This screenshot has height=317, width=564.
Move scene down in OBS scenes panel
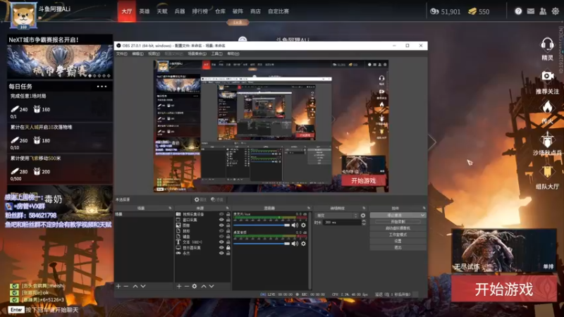pyautogui.click(x=143, y=286)
